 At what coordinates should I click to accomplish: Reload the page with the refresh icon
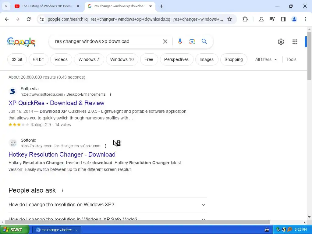(29, 19)
